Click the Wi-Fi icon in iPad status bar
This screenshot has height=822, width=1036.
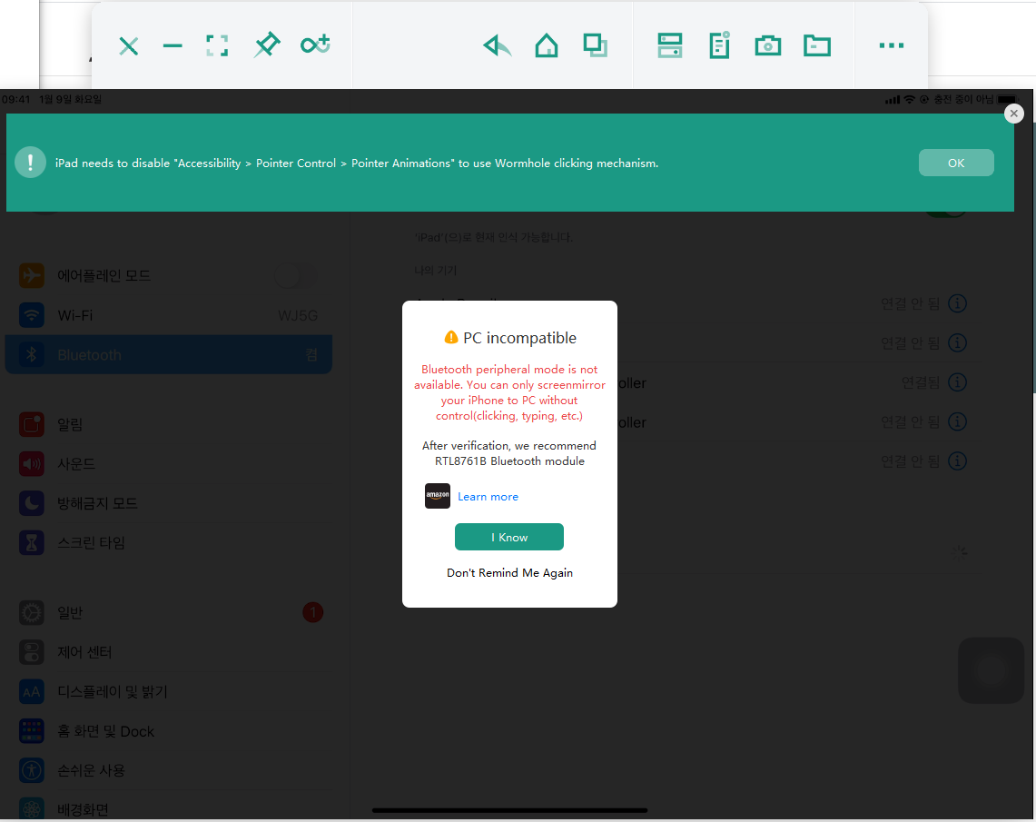909,99
